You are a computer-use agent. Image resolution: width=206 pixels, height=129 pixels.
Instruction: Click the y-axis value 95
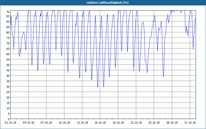[x=8, y=16]
